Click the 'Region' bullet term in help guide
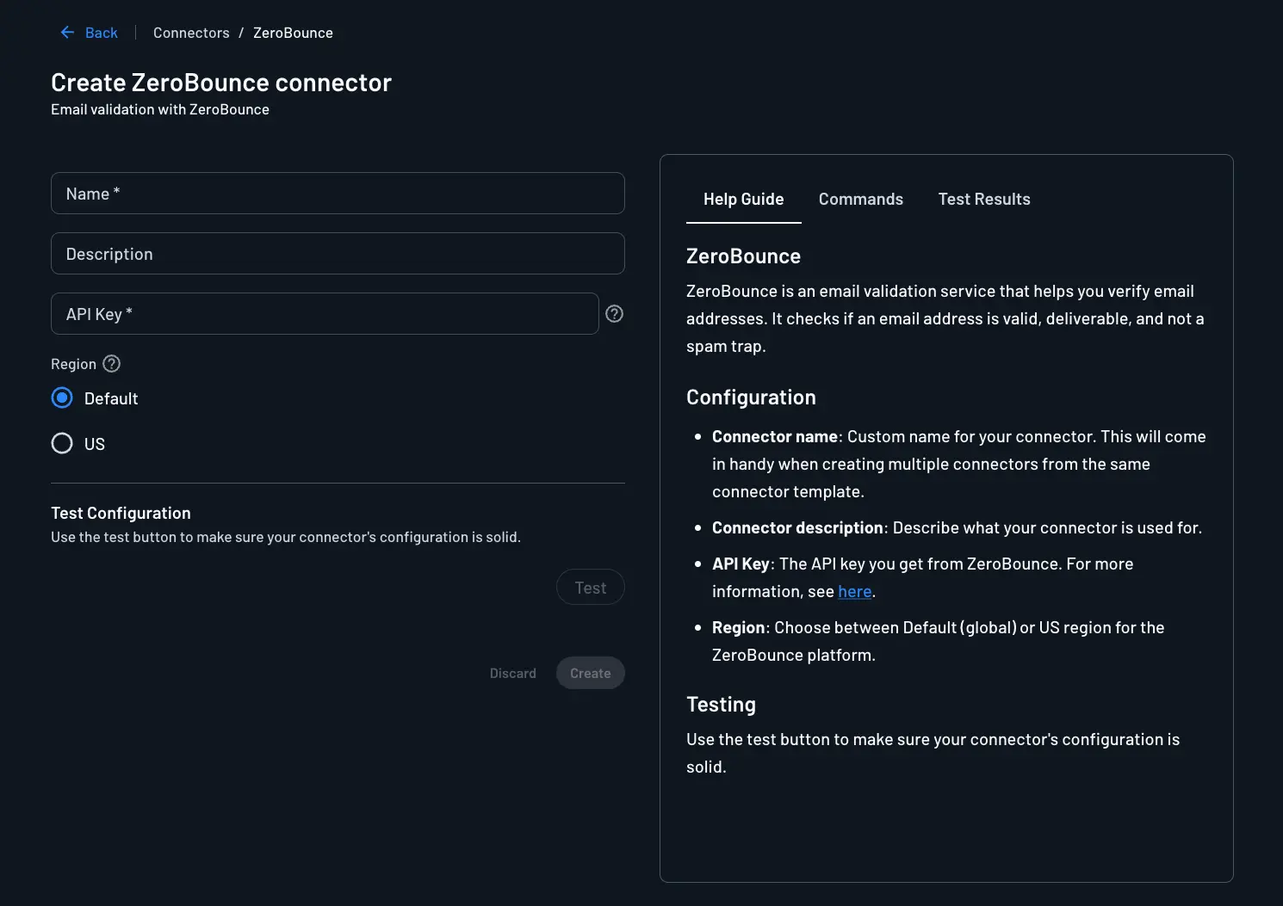1283x906 pixels. point(738,627)
